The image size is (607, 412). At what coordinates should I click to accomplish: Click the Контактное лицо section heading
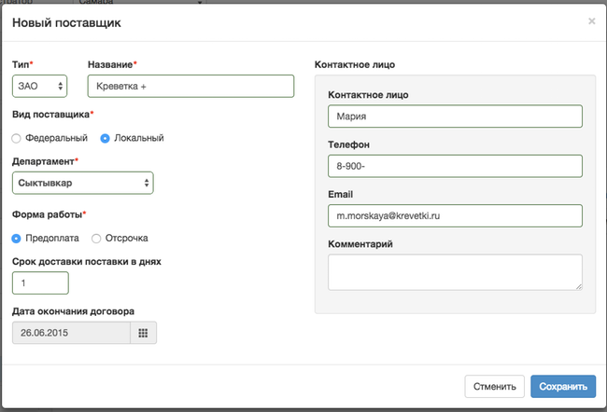tap(355, 64)
